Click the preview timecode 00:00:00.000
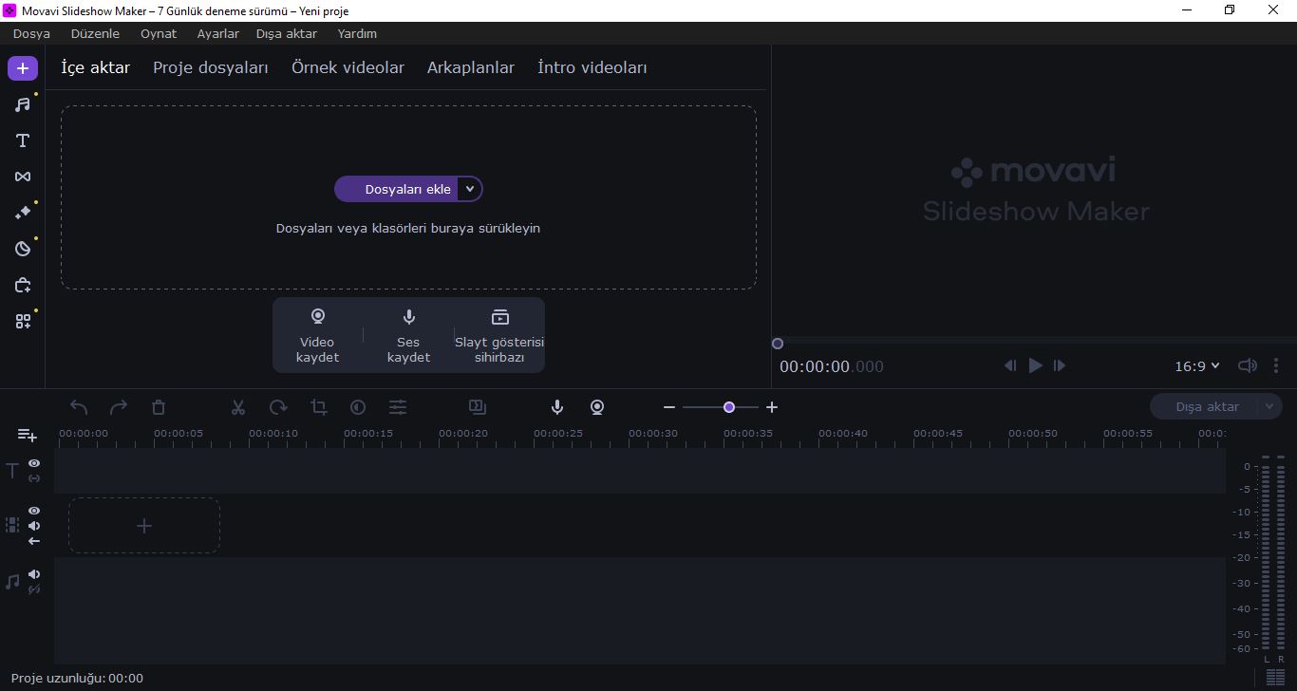Image resolution: width=1297 pixels, height=691 pixels. tap(832, 366)
